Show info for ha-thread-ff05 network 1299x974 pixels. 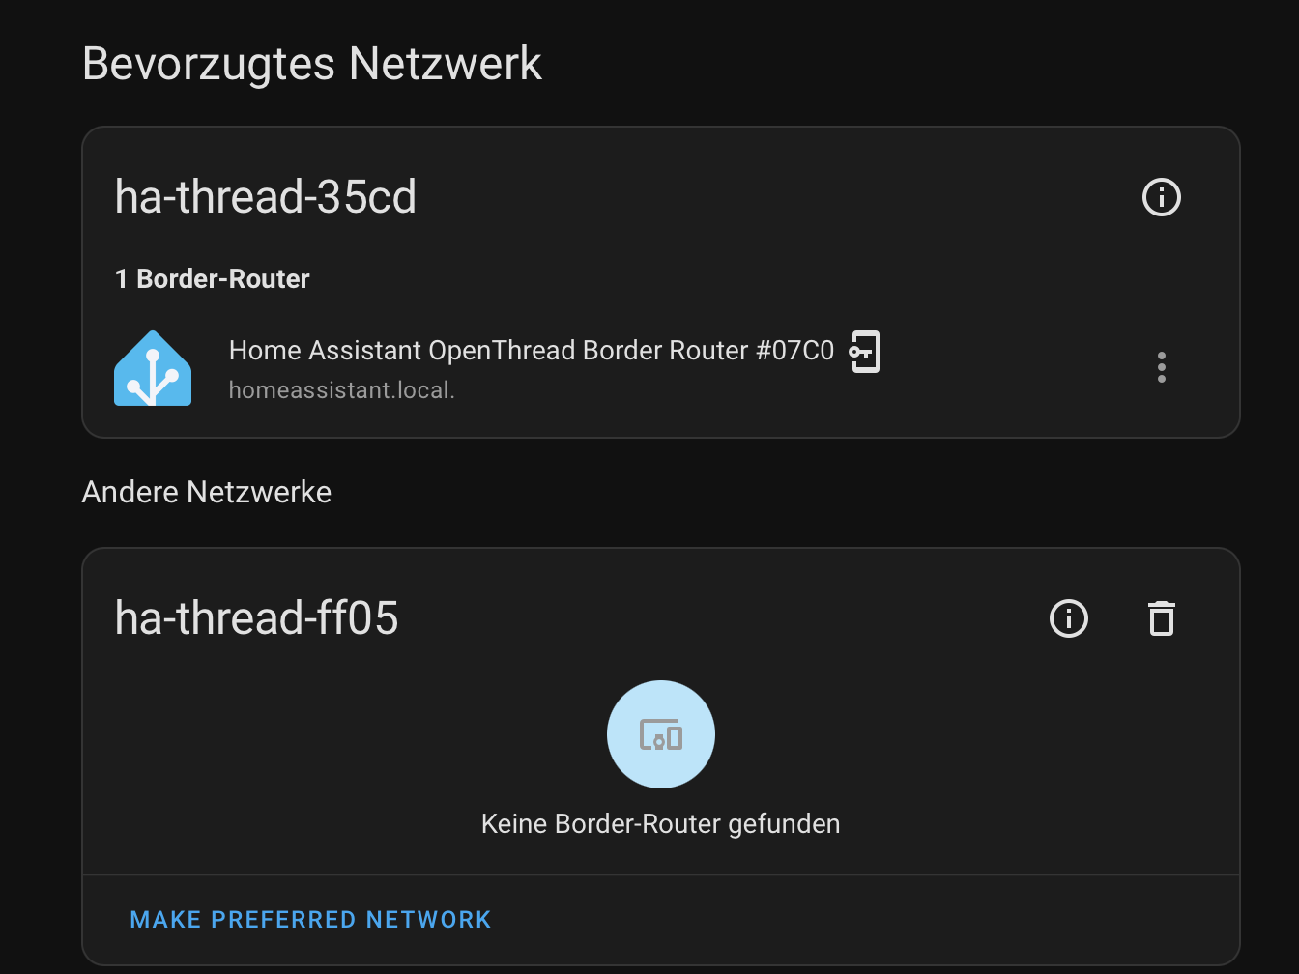click(1068, 618)
